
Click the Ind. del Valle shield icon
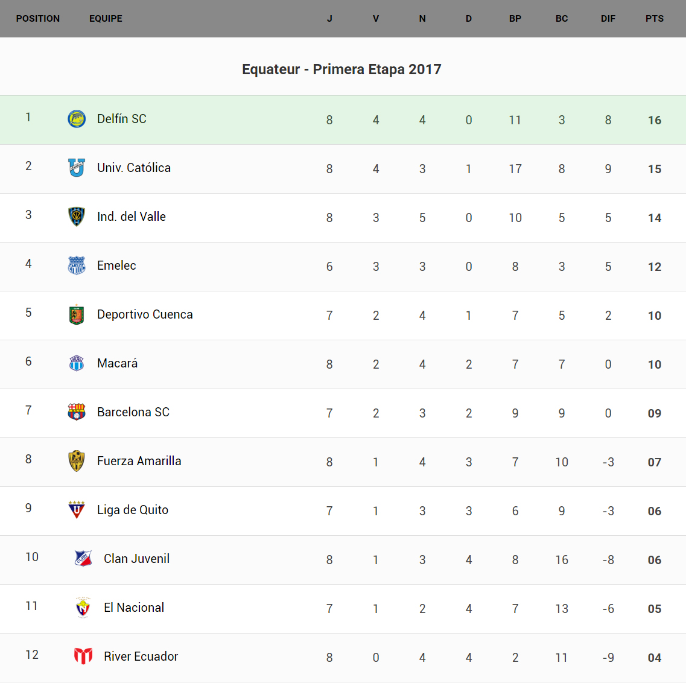click(x=77, y=217)
